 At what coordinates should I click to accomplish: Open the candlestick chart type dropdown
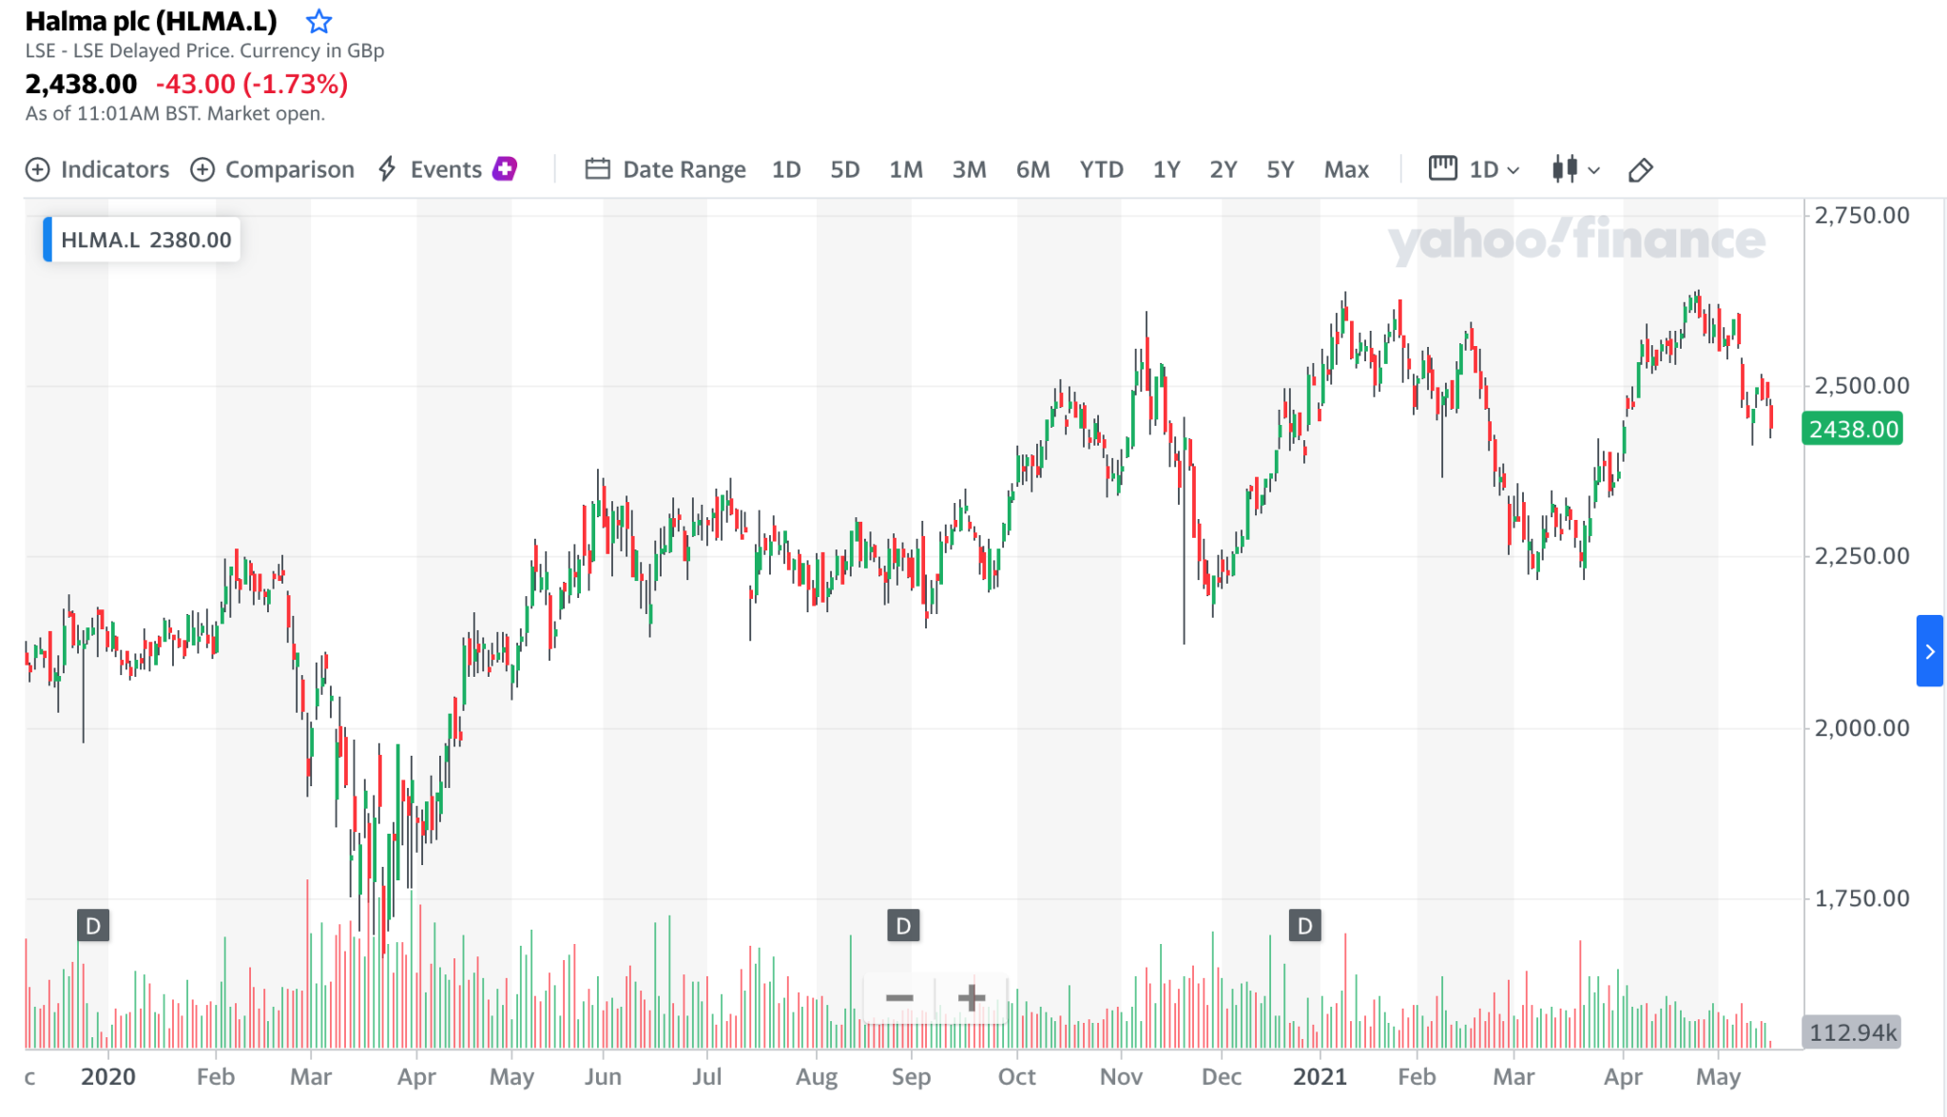tap(1576, 169)
